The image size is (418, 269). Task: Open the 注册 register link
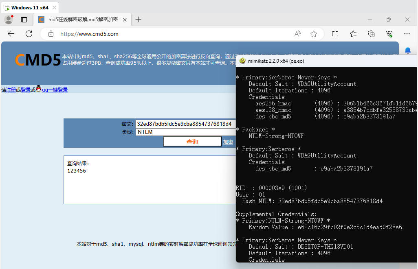(11, 90)
